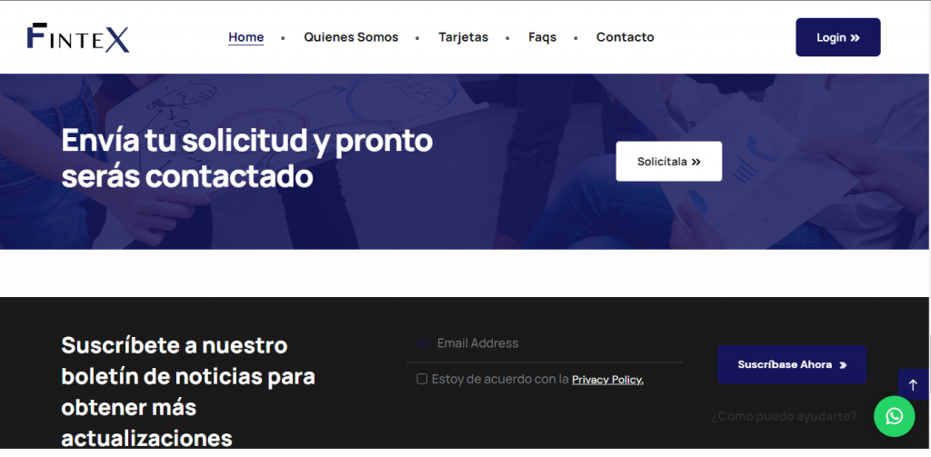Click the envelope icon beside Email Address
The height and width of the screenshot is (457, 931).
tap(422, 343)
